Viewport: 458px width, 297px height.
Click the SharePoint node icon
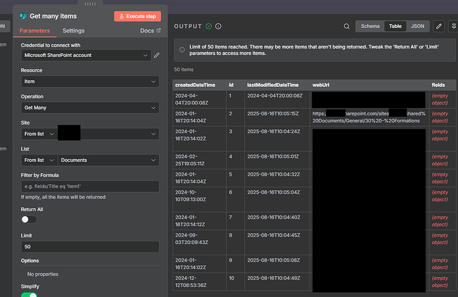point(23,16)
